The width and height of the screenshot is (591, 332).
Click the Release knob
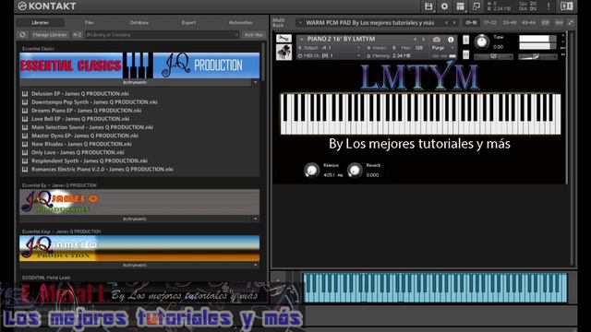point(312,170)
